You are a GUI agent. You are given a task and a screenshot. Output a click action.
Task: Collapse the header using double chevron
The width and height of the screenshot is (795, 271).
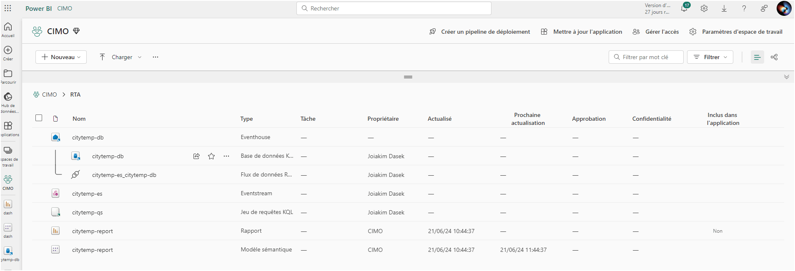tap(786, 77)
